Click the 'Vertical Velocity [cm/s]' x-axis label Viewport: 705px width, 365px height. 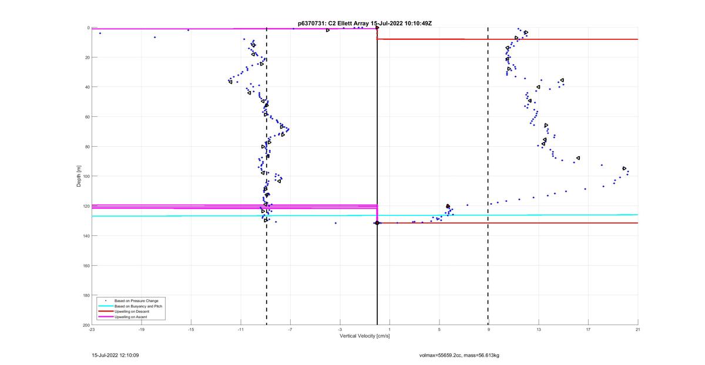click(365, 336)
